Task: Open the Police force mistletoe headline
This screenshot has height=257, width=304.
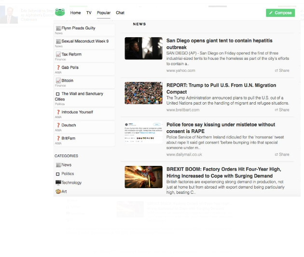Action: (221, 128)
